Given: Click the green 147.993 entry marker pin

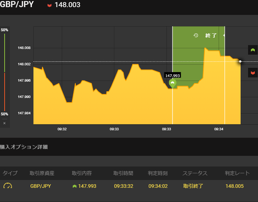Looking at the screenshot, I should (x=173, y=83).
